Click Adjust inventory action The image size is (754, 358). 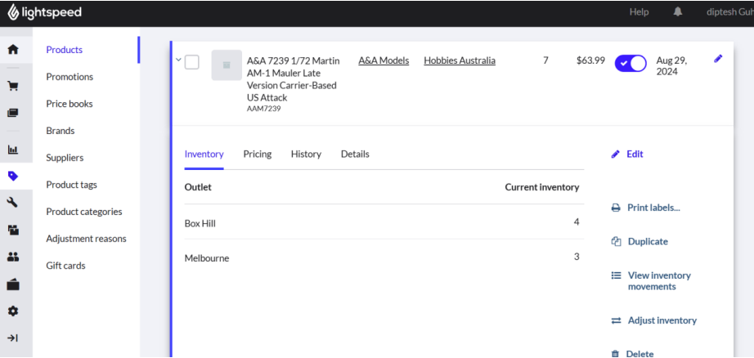pyautogui.click(x=653, y=320)
